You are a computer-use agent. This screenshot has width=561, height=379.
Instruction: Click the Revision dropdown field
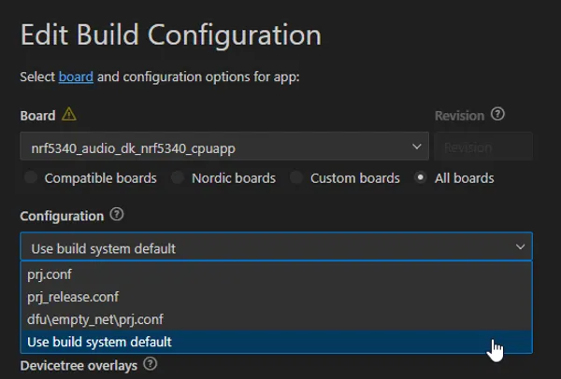483,147
